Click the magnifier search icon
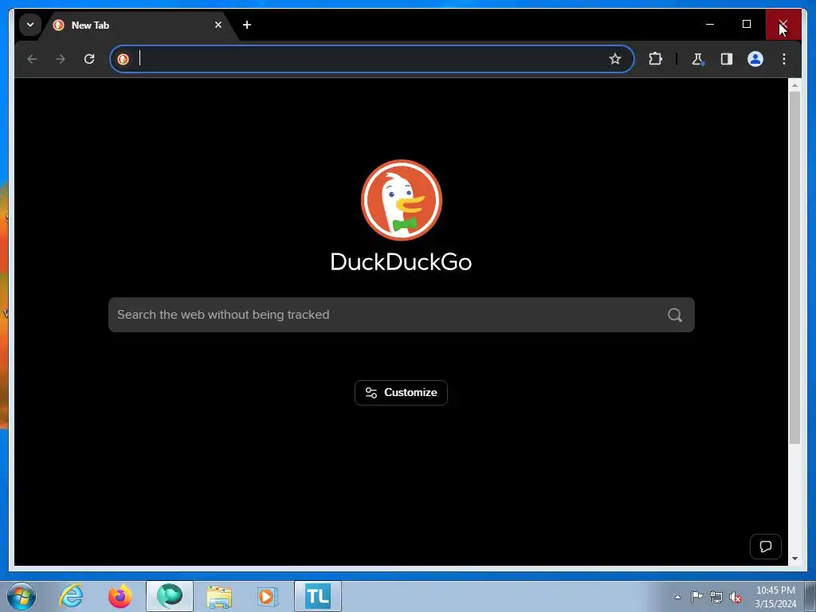 675,315
